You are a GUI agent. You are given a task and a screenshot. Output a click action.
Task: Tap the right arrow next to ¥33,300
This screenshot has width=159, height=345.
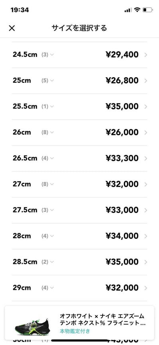145,158
